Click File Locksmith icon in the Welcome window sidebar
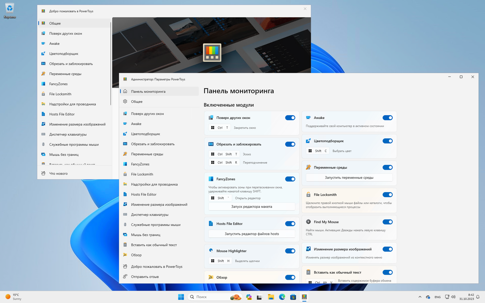Image resolution: width=485 pixels, height=303 pixels. click(x=43, y=94)
